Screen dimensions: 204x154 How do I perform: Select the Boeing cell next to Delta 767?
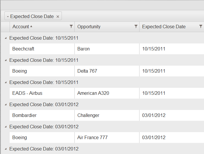tap(20, 71)
